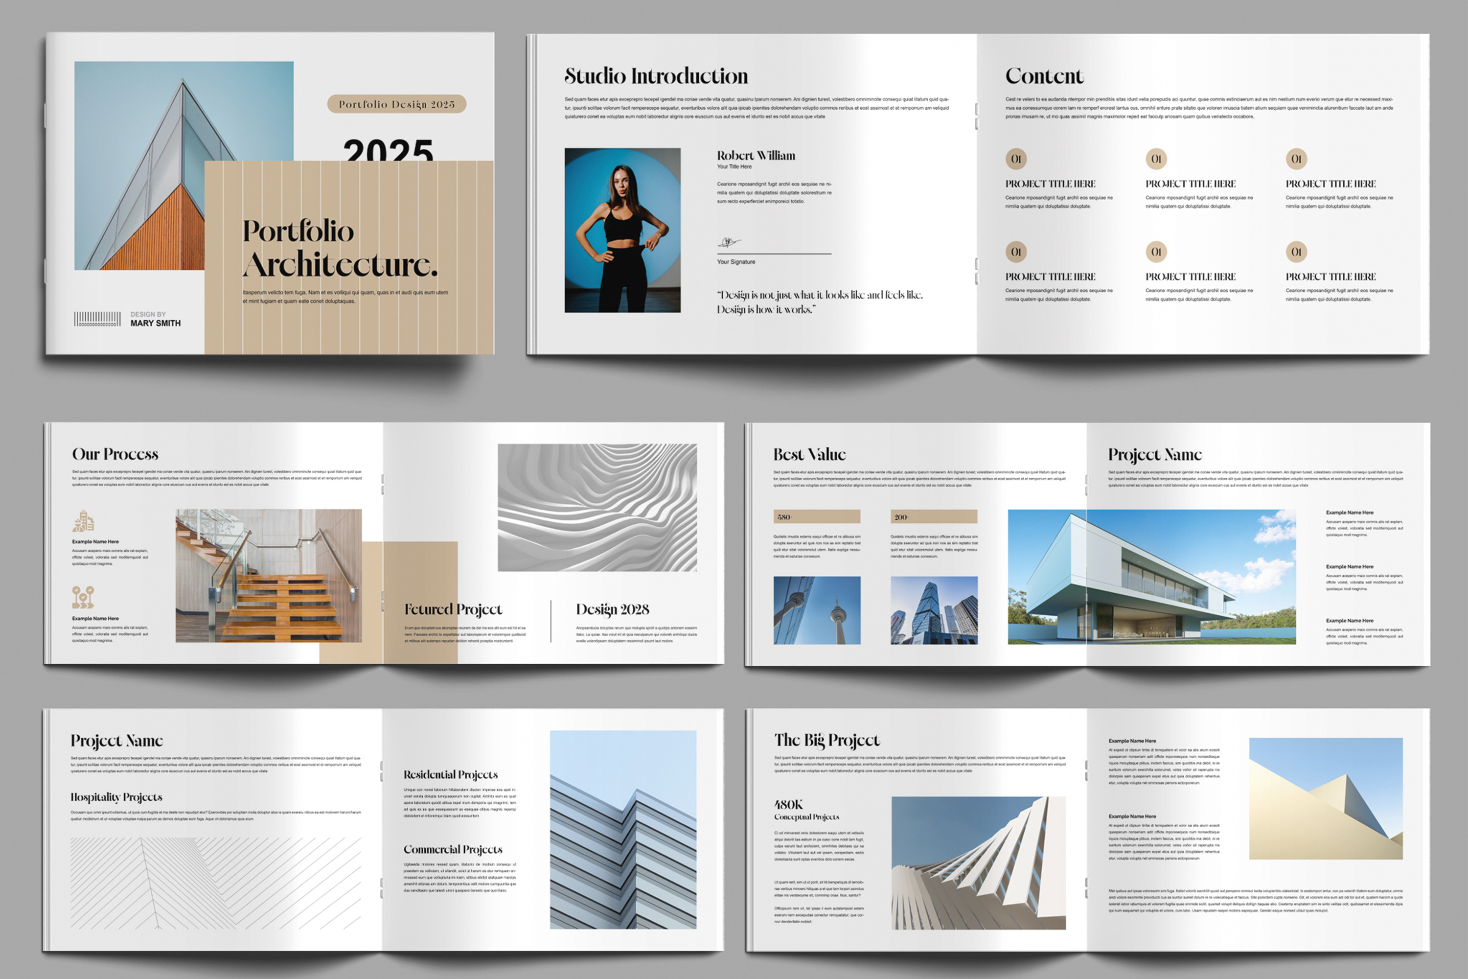
Task: Select the skyscrapers photo thumbnail
Action: pyautogui.click(x=934, y=610)
